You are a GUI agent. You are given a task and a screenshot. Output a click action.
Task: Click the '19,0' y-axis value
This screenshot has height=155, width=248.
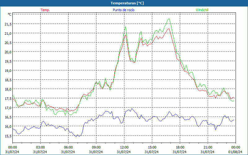click(8, 71)
